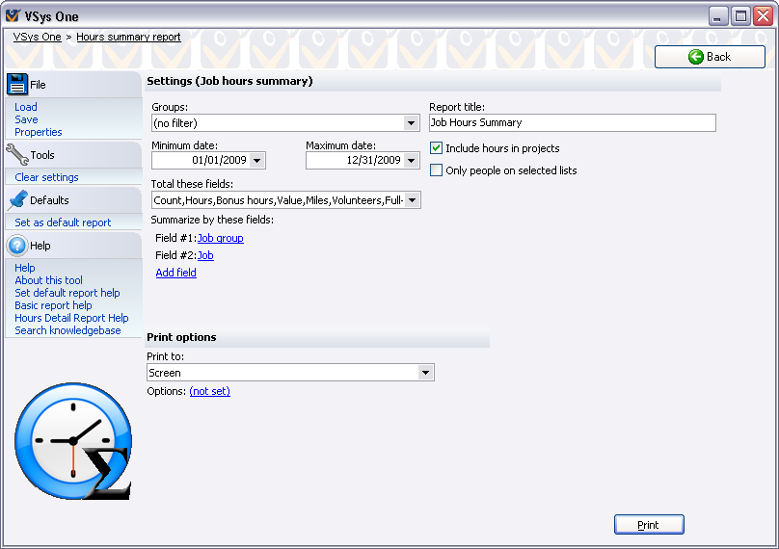The image size is (779, 549).
Task: Click the Job link for Field #2
Action: tap(205, 255)
